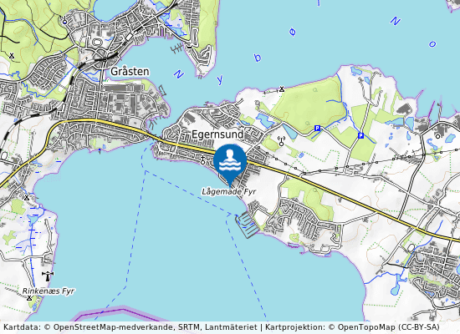This screenshot has width=460, height=334.
Task: Click the communication tower symbol near Egernsund
Action: pyautogui.click(x=281, y=141)
